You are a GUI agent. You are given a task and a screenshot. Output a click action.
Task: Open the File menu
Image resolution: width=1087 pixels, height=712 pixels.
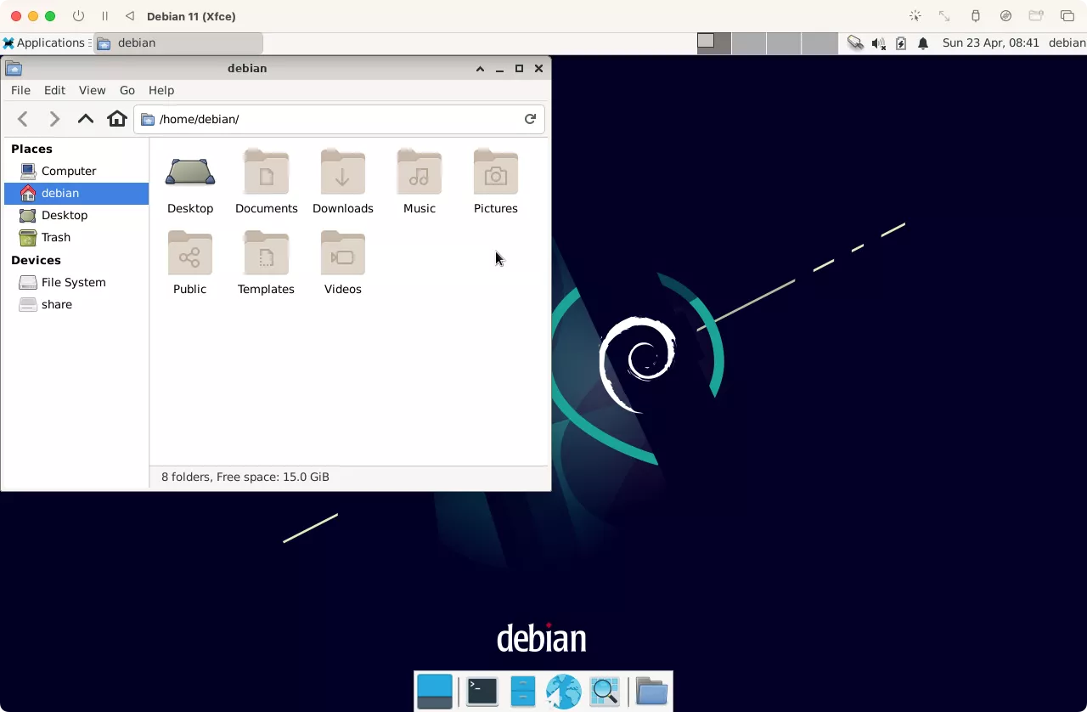pyautogui.click(x=20, y=90)
